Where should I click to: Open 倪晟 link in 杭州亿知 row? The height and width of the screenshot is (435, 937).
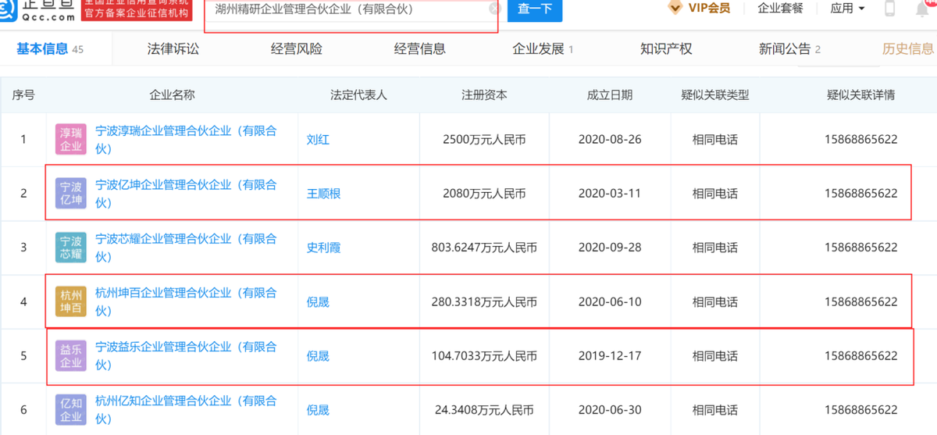tap(318, 409)
